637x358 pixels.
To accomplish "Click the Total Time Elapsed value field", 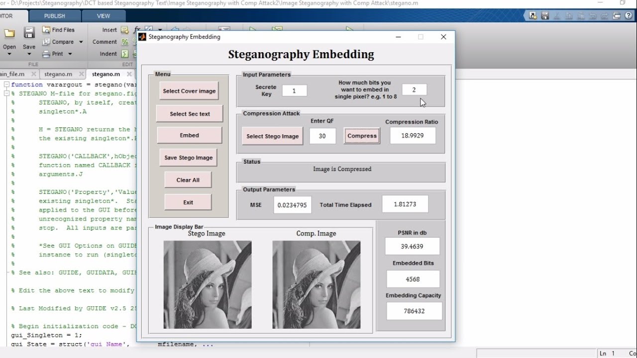I will (405, 204).
